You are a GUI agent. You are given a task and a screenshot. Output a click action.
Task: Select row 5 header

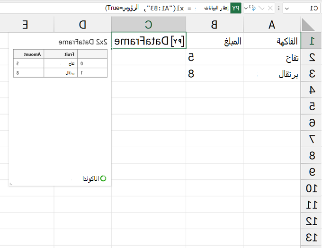pos(311,106)
